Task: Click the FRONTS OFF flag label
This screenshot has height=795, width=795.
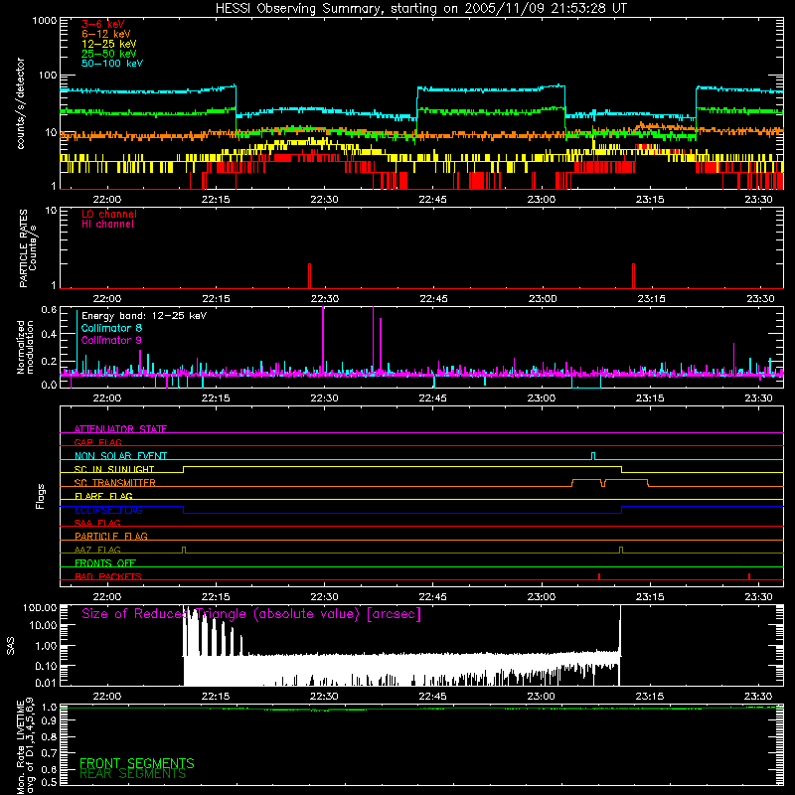Action: pyautogui.click(x=105, y=562)
